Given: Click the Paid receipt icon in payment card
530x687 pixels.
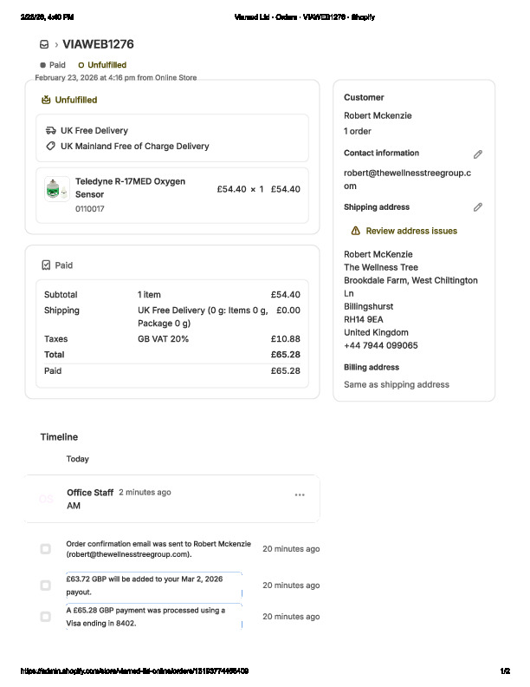Looking at the screenshot, I should 46,265.
